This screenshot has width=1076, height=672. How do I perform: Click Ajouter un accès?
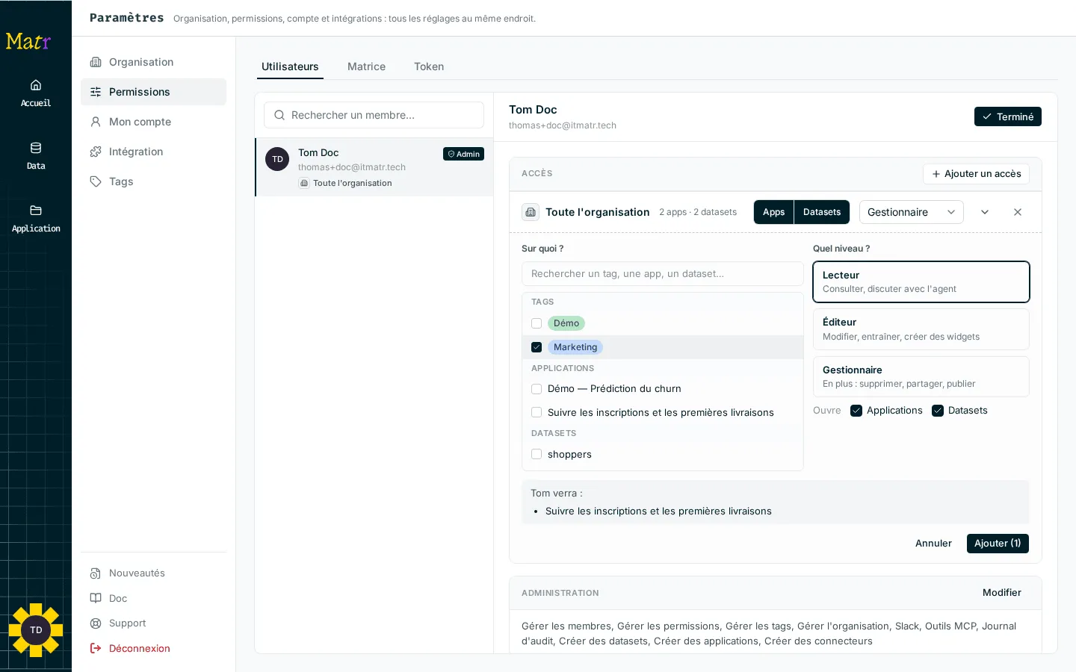pos(977,174)
